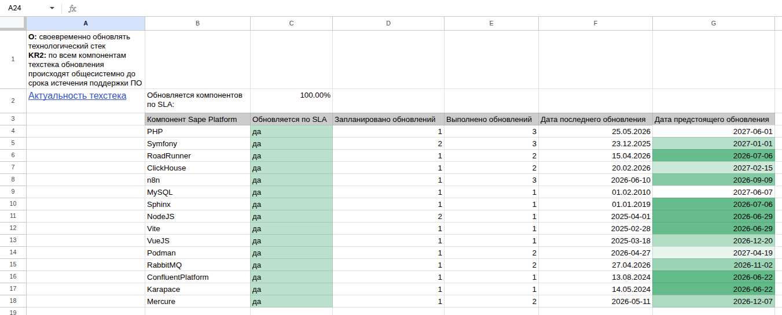This screenshot has width=782, height=315.
Task: Select row 3 header
Action: click(x=13, y=119)
